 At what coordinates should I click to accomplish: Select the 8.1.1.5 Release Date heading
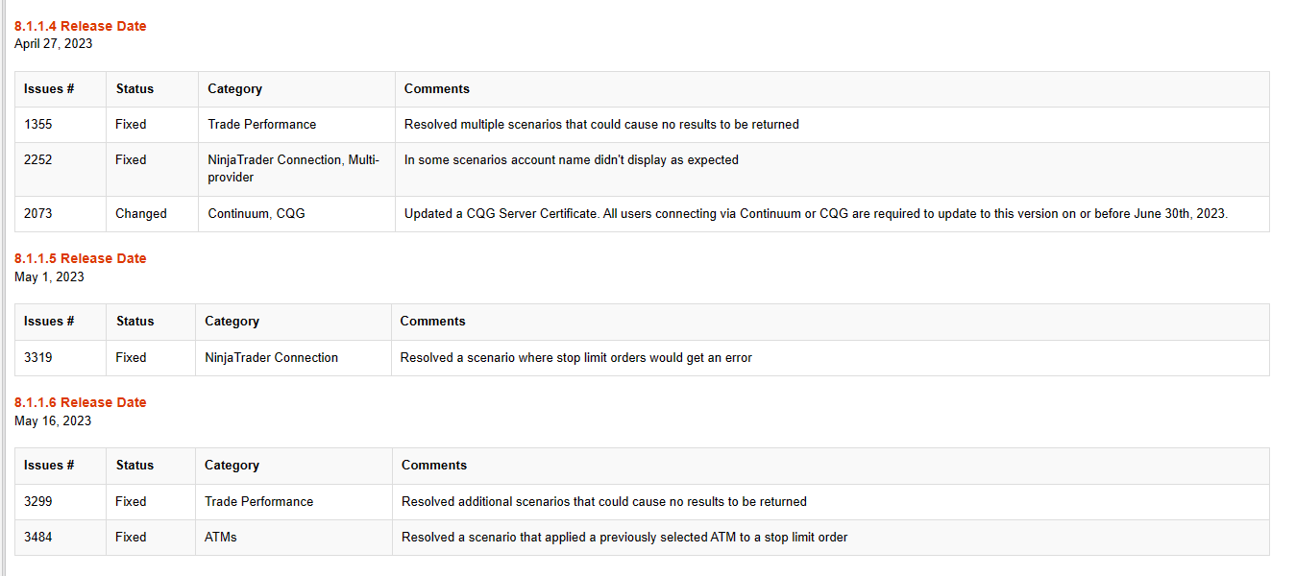click(x=81, y=258)
